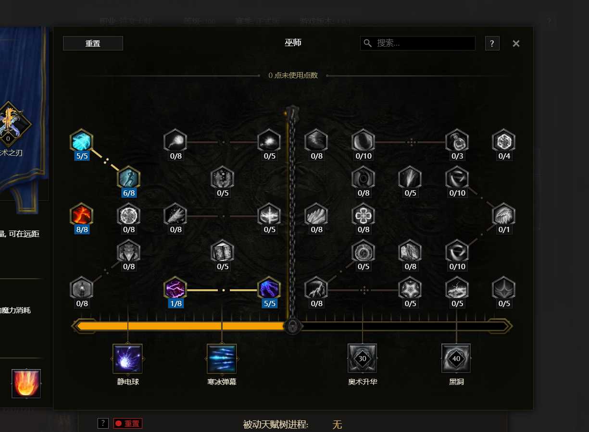Screen dimensions: 589x432
Task: Click the lightning bolt node showing 0/8
Action: [316, 288]
